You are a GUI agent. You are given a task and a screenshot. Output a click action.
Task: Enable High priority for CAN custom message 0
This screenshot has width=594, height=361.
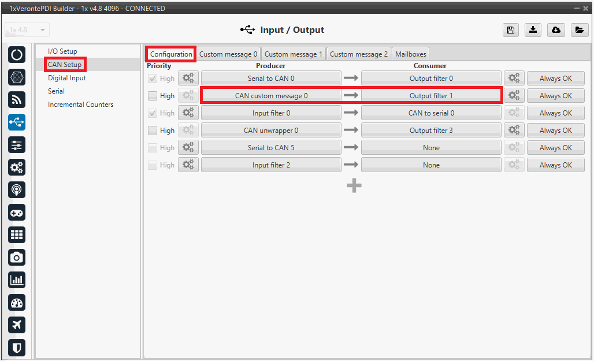[x=153, y=96]
